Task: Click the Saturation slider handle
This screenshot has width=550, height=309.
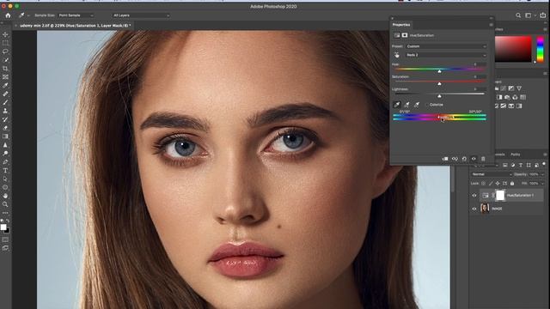Action: (x=439, y=84)
